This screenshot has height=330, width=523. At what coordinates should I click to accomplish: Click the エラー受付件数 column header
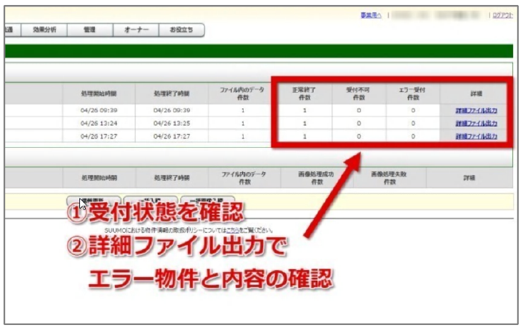(412, 94)
